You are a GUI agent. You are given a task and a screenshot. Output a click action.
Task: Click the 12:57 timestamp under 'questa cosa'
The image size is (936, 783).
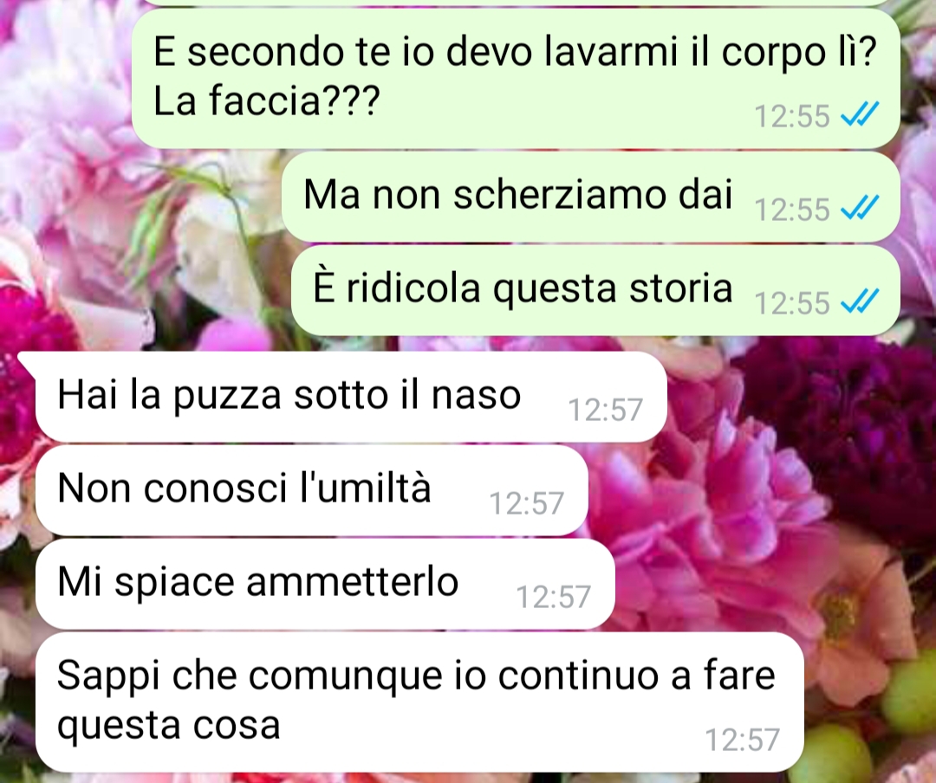[743, 740]
